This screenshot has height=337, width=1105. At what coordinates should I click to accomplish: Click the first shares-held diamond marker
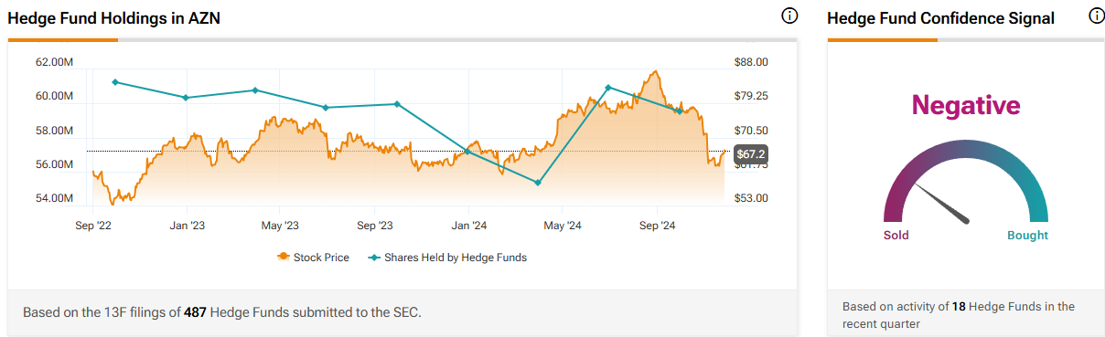pyautogui.click(x=115, y=82)
